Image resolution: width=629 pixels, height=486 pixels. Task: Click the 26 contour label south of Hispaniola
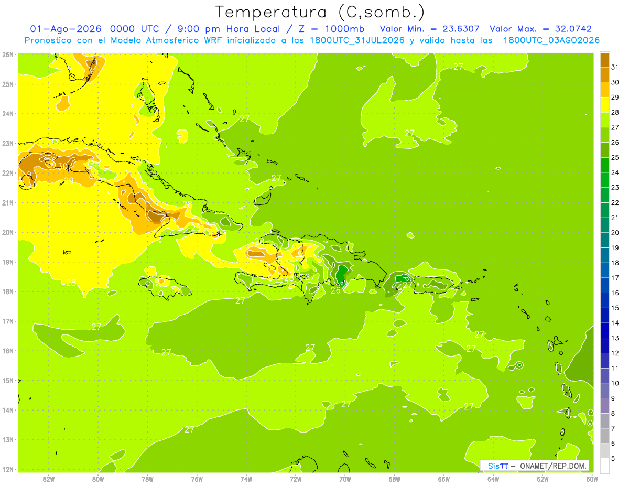[335, 290]
